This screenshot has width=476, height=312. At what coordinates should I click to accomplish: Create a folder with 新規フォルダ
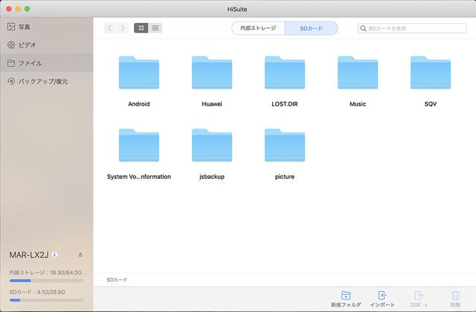click(346, 299)
